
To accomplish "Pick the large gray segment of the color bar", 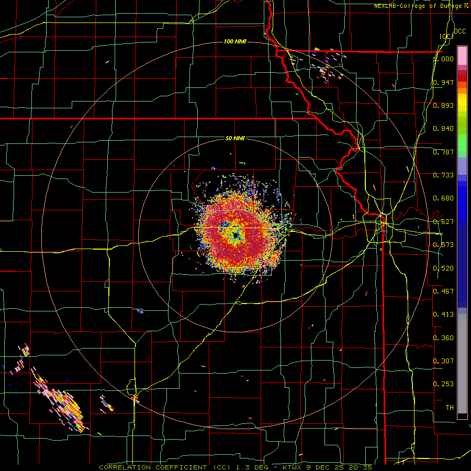I will 462,364.
